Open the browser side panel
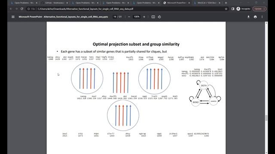 (x=233, y=9)
